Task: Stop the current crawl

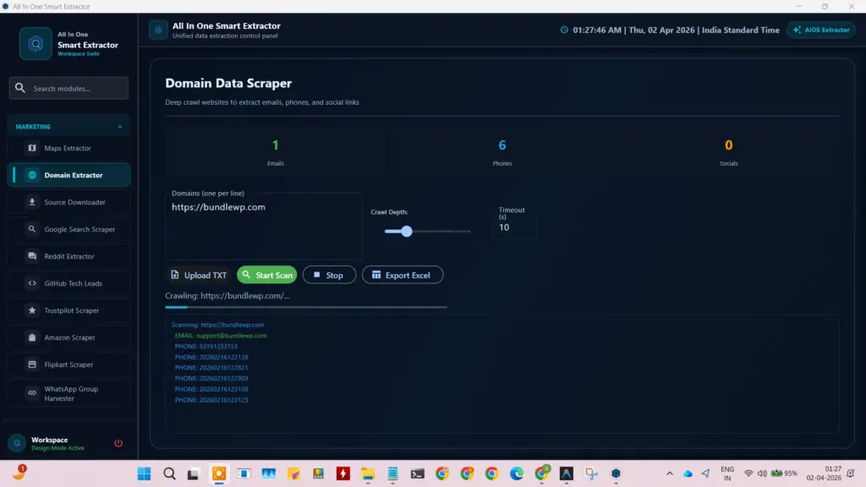Action: tap(329, 275)
